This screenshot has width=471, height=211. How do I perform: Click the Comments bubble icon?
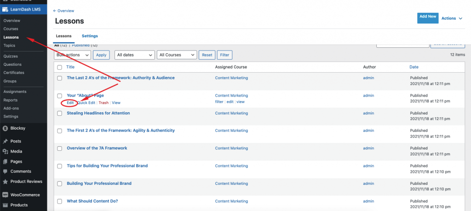5,171
